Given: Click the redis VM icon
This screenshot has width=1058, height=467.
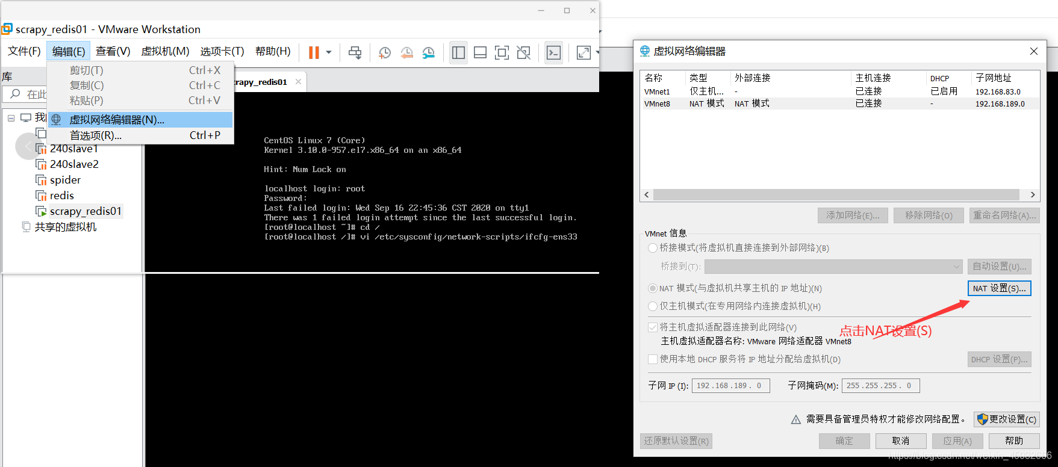Looking at the screenshot, I should pos(41,196).
